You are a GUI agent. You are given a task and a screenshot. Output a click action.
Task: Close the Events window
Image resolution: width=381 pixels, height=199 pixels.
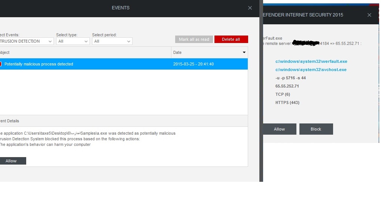pyautogui.click(x=250, y=8)
